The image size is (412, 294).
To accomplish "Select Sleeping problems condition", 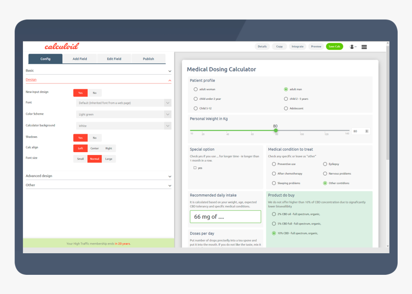I will tap(274, 183).
